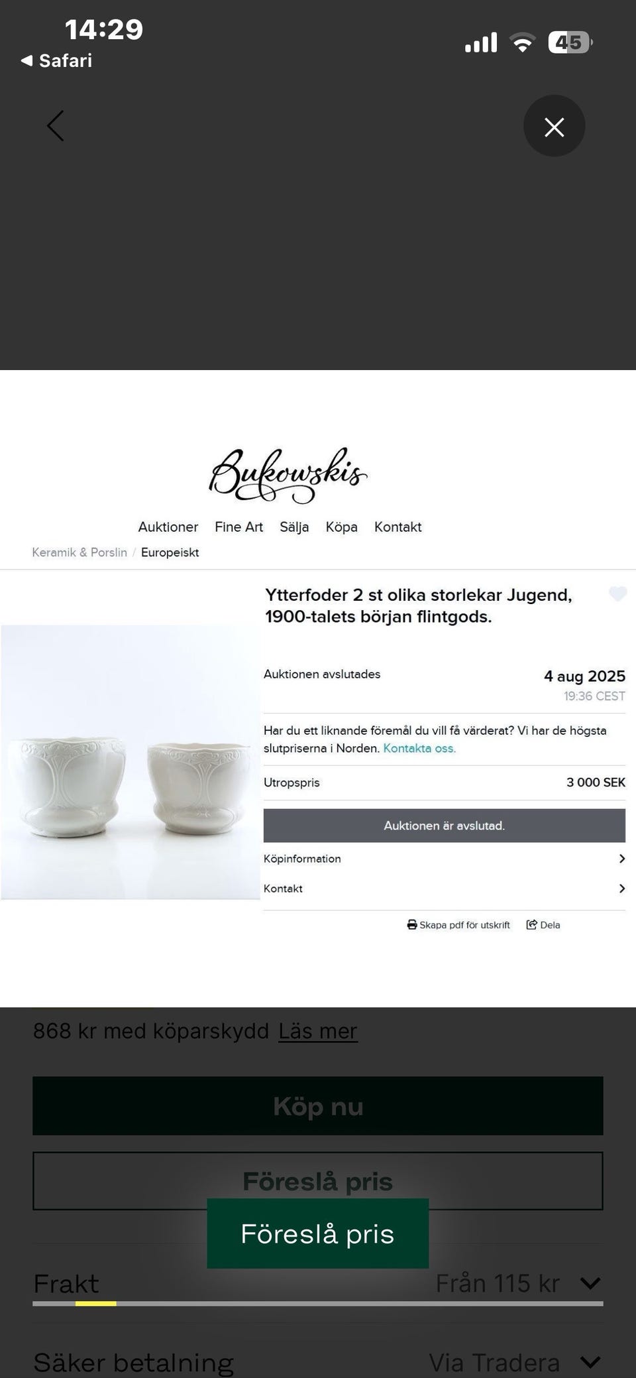This screenshot has height=1378, width=636.
Task: Close the image viewer with X
Action: point(554,126)
